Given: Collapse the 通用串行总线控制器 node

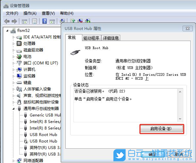Looking at the screenshot, I should coord(13,109).
